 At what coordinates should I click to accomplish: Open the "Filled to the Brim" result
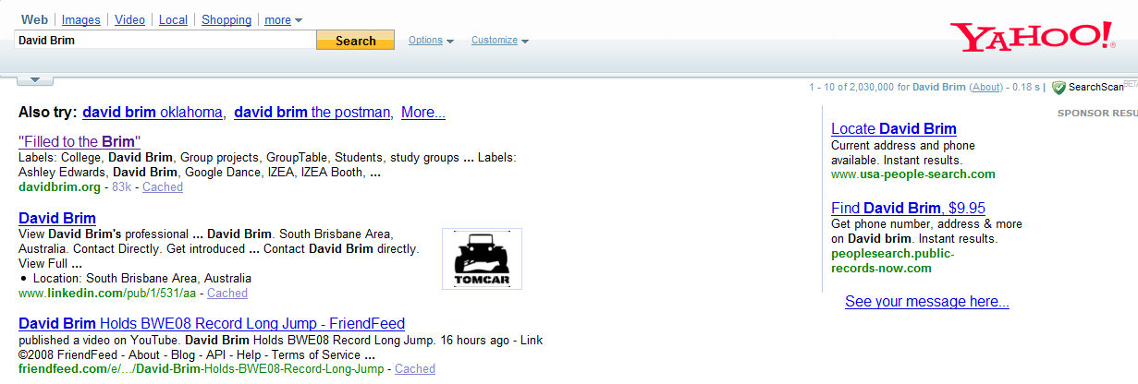(80, 142)
